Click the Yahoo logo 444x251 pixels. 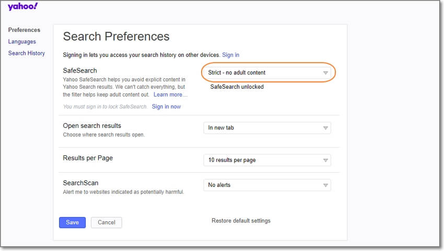pyautogui.click(x=22, y=7)
